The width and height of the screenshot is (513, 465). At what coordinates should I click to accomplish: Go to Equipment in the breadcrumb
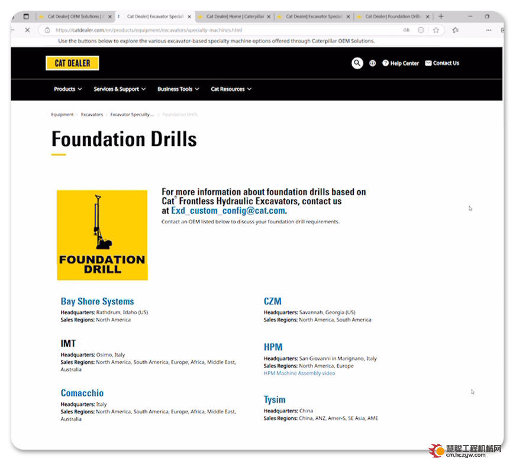tap(62, 115)
